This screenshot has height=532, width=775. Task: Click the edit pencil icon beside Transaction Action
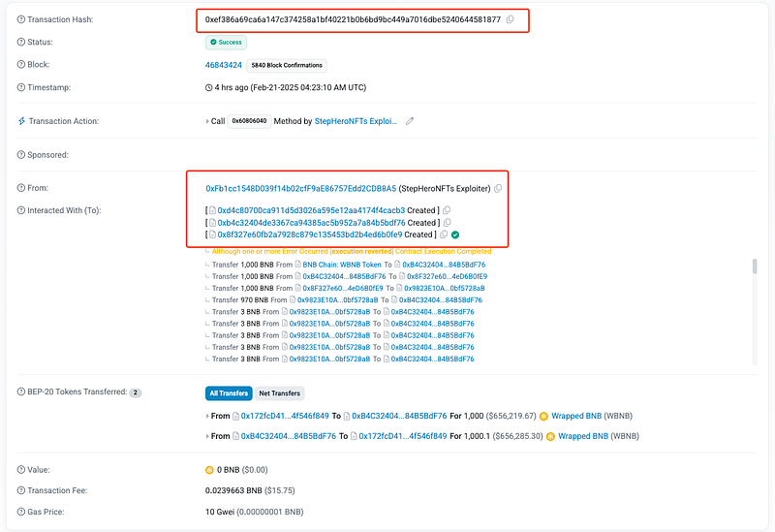coord(410,121)
